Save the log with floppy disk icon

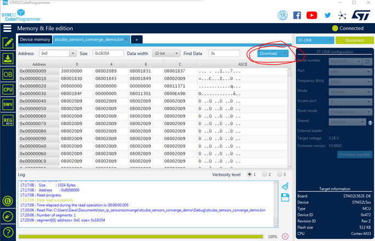pyautogui.click(x=285, y=198)
